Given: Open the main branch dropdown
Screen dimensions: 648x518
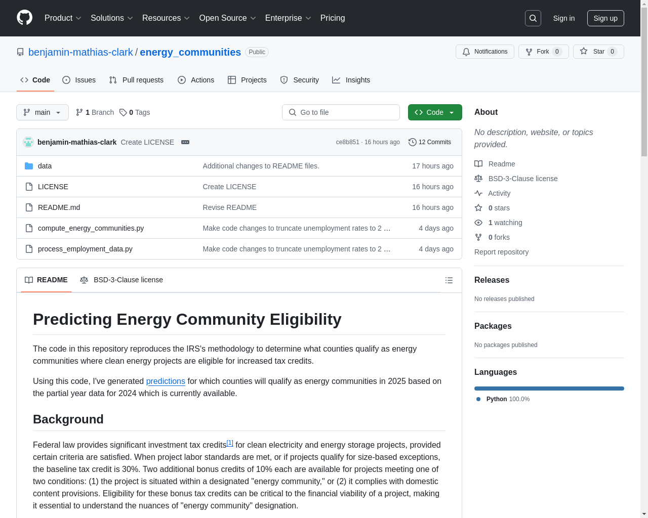Looking at the screenshot, I should tap(43, 112).
